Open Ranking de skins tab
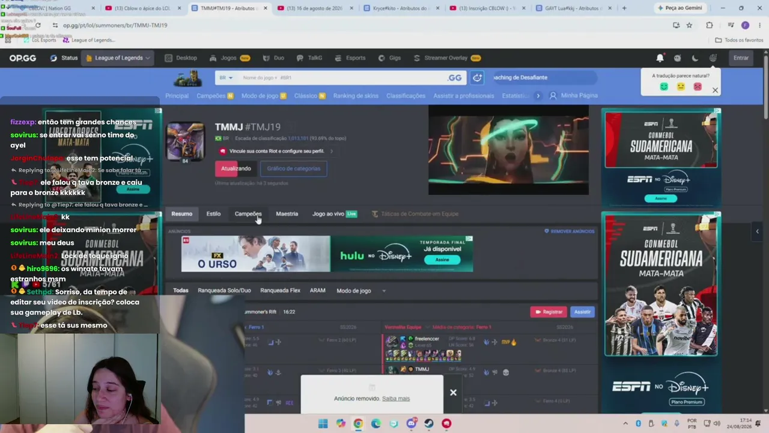Image resolution: width=769 pixels, height=433 pixels. [x=356, y=96]
